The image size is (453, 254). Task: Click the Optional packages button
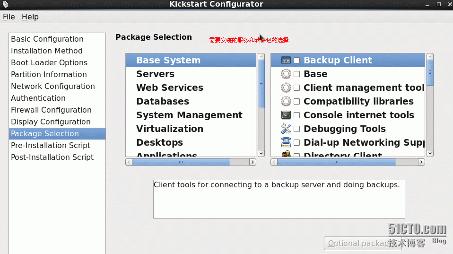pyautogui.click(x=363, y=243)
